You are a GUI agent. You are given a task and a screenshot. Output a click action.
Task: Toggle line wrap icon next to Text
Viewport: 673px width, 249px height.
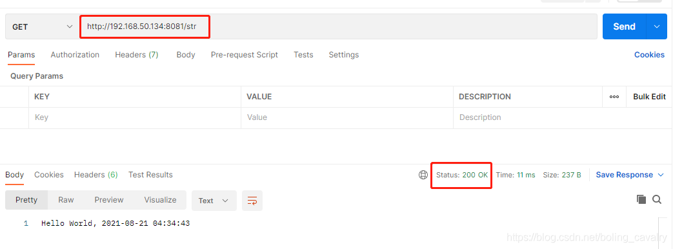(x=252, y=201)
